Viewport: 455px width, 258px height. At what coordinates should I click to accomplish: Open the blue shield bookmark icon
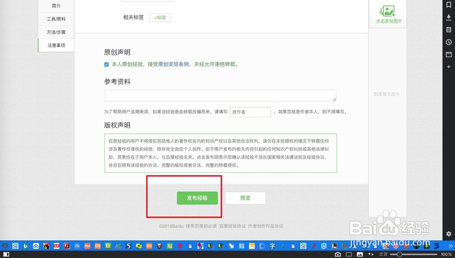[324, 246]
